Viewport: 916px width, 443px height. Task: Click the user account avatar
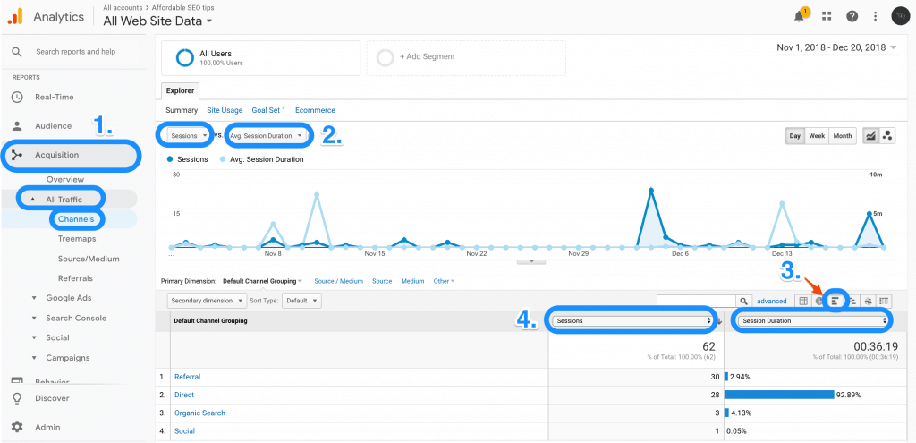tap(900, 16)
